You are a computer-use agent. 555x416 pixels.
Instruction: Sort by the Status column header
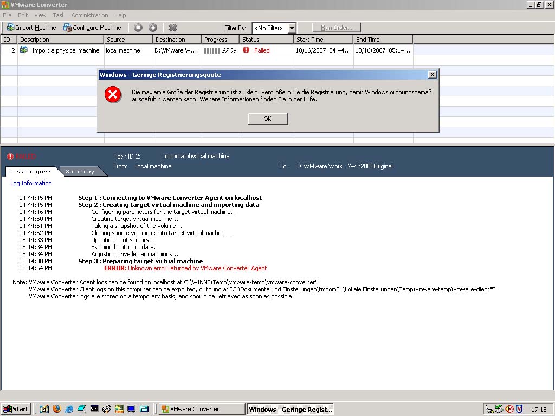pyautogui.click(x=267, y=40)
